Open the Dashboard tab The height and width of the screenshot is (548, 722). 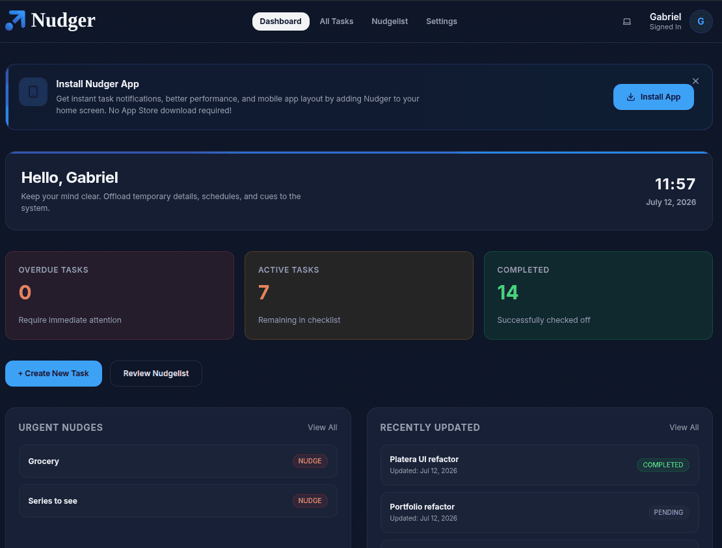point(280,21)
